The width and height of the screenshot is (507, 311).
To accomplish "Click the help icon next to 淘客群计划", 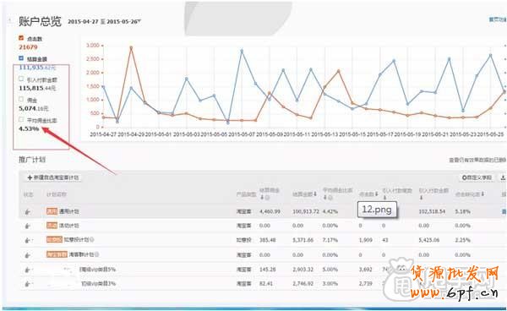I will tap(97, 254).
